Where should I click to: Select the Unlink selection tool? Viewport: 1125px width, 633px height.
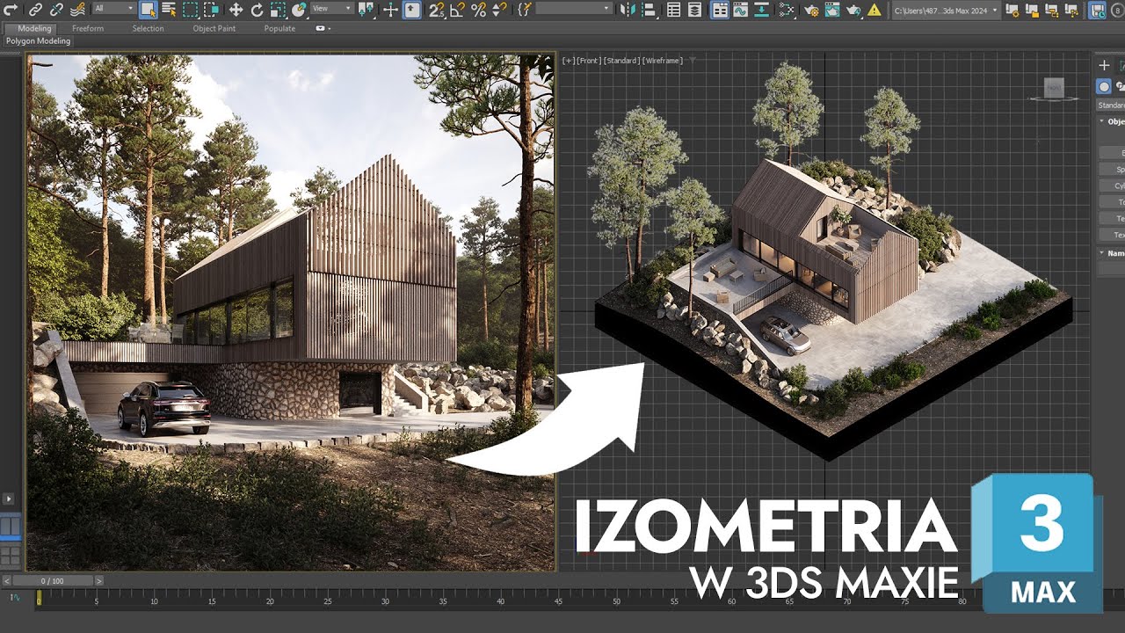pos(55,10)
